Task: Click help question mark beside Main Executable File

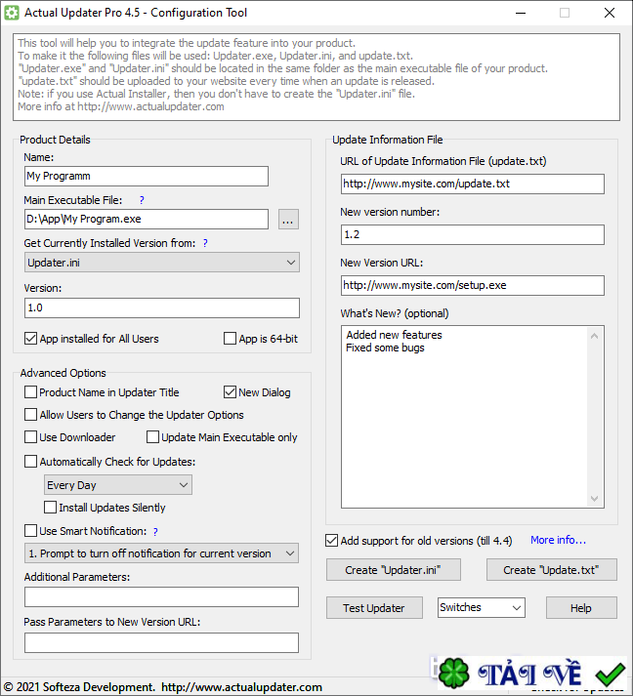Action: [x=142, y=200]
